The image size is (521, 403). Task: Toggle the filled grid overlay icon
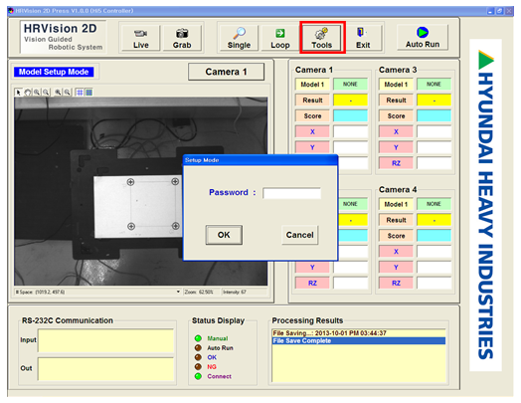pos(89,93)
